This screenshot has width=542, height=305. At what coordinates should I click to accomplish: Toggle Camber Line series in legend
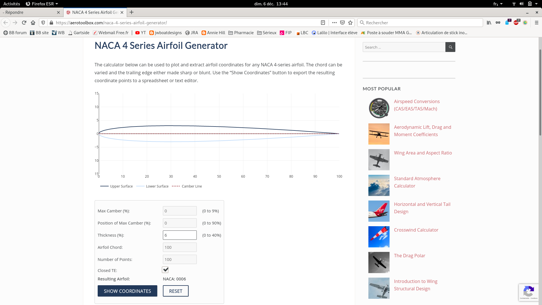click(187, 186)
